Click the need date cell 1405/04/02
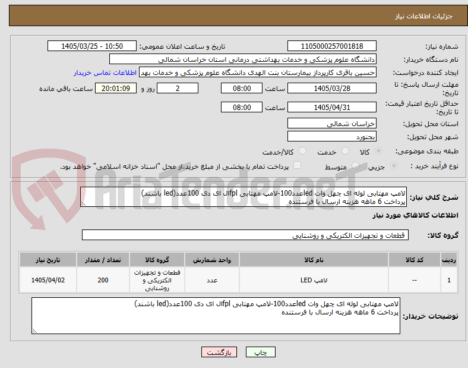This screenshot has width=468, height=368. (x=48, y=280)
